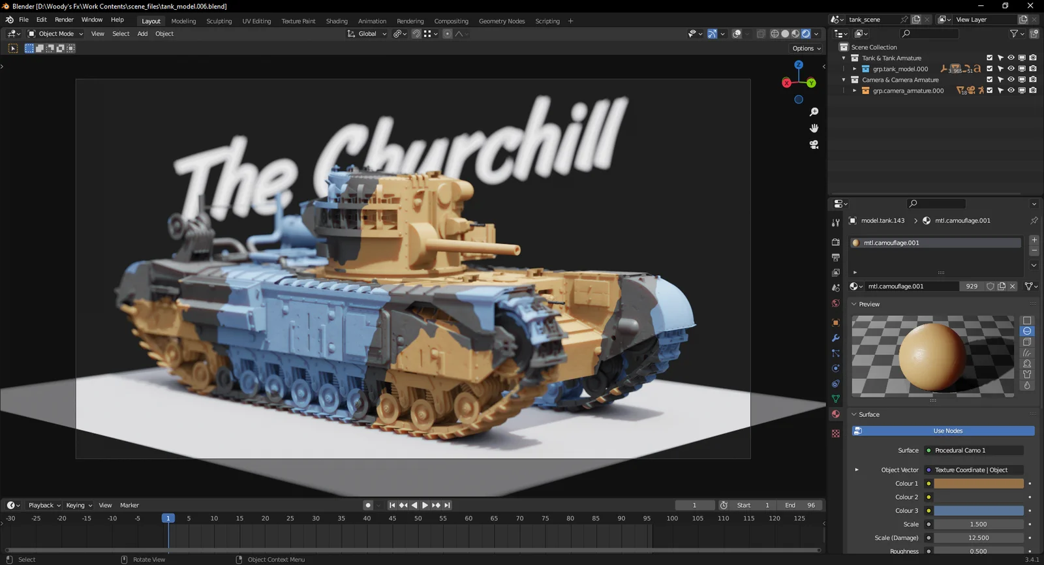Add a new material slot

1034,240
